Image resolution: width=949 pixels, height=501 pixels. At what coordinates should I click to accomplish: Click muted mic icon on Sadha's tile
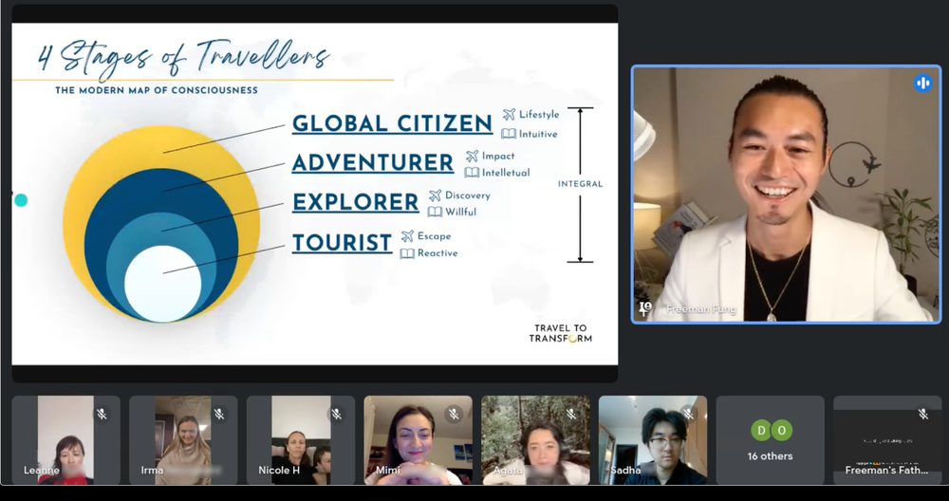click(x=689, y=414)
